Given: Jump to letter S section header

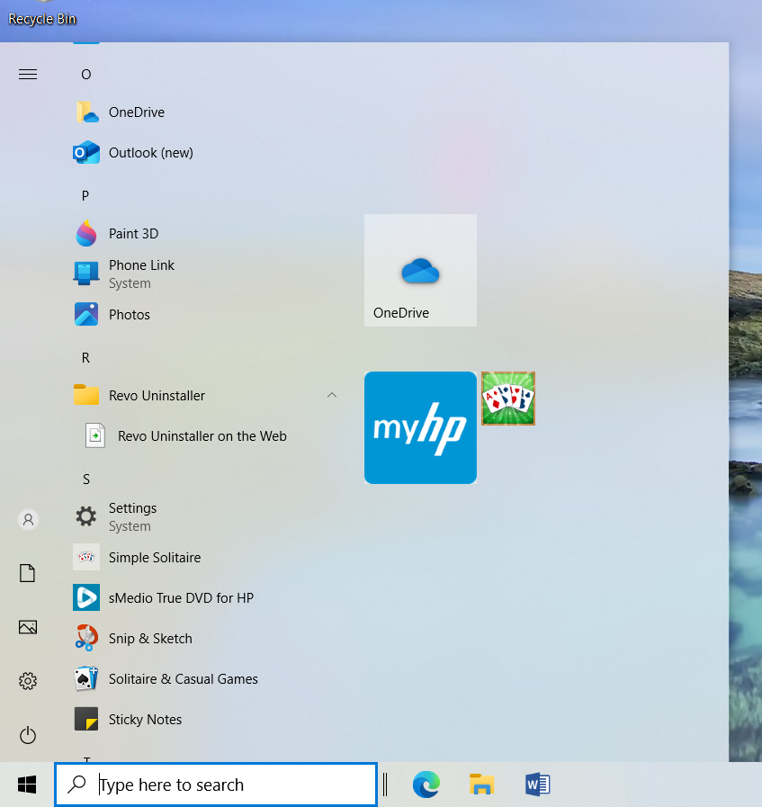Looking at the screenshot, I should pos(86,480).
